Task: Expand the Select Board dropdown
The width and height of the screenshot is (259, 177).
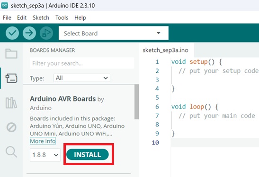Action: pos(114,33)
